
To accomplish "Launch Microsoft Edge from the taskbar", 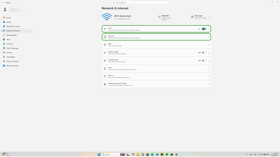I will [152, 155].
